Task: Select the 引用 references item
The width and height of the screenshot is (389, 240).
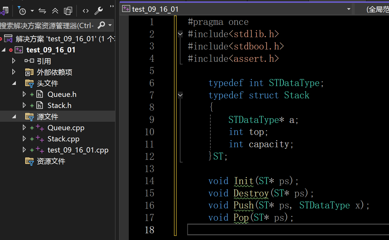Action: click(x=44, y=61)
